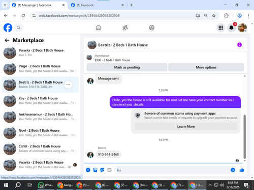This screenshot has height=190, width=254.
Task: Open a new browser tab
Action: (132, 5)
